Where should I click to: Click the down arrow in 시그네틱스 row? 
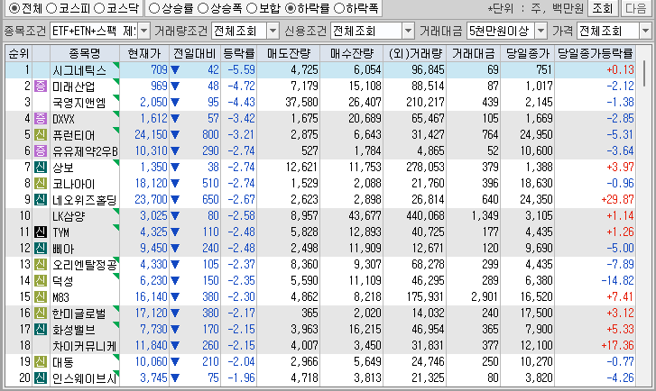click(x=175, y=69)
